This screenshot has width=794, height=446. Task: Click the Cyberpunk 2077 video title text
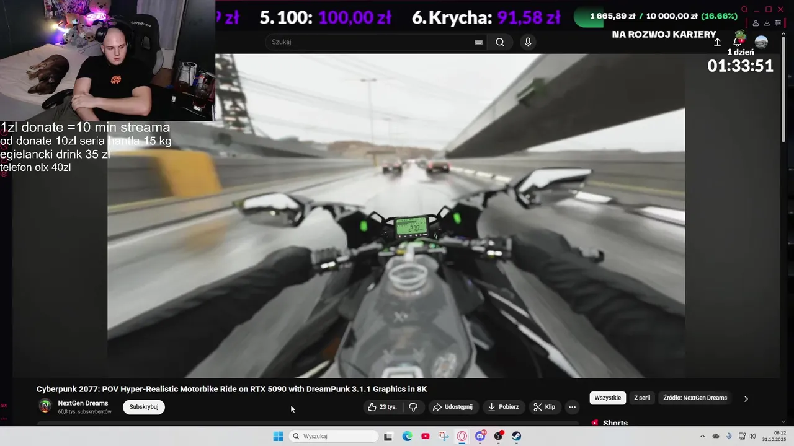pyautogui.click(x=231, y=389)
